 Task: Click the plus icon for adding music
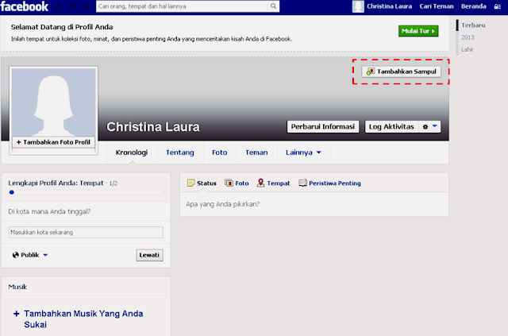(16, 314)
